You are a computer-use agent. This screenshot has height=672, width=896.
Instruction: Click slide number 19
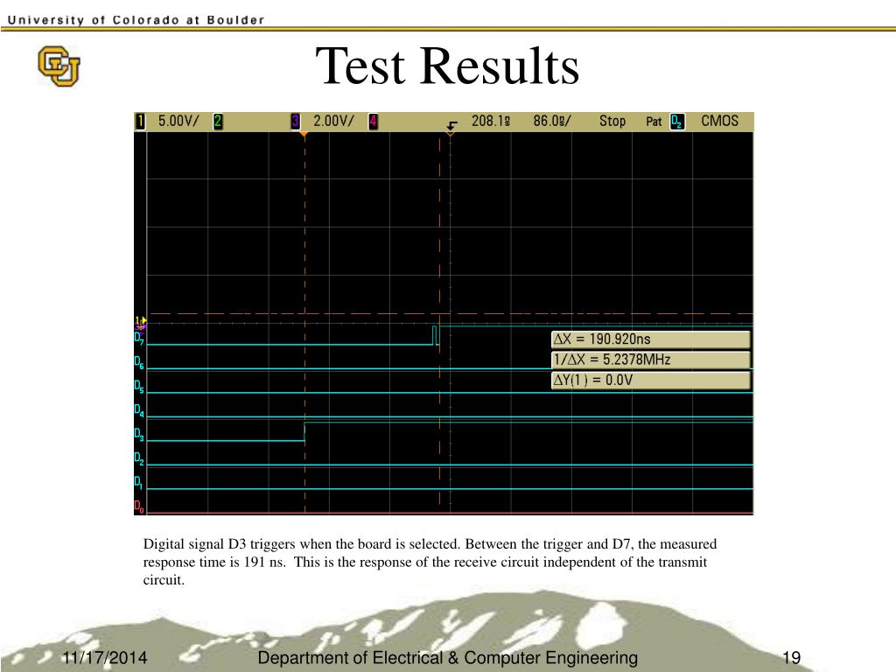tap(791, 658)
